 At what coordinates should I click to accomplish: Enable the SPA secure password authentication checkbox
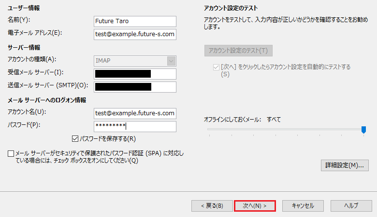[x=11, y=153]
